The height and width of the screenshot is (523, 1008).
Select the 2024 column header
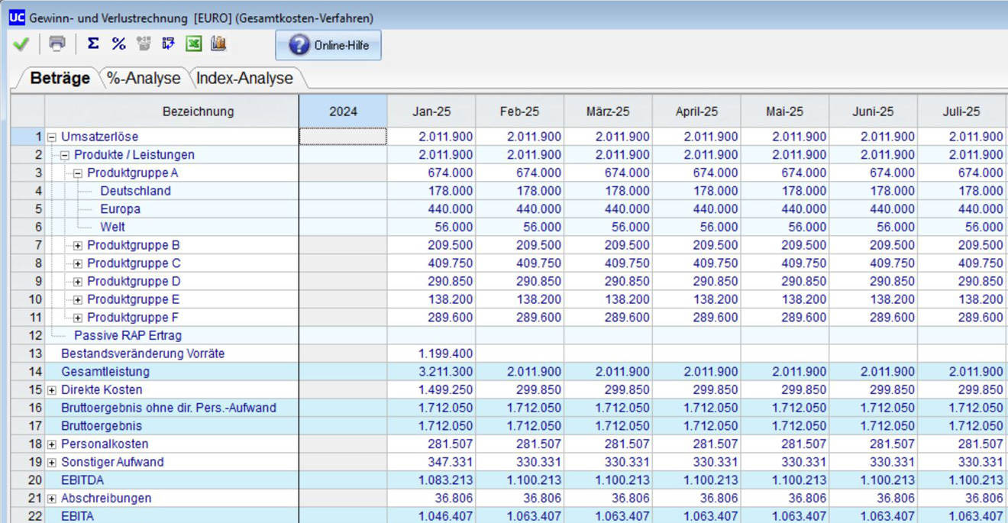pos(343,111)
